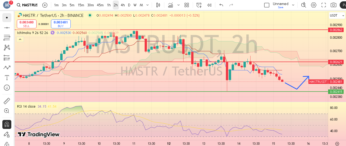Image resolution: width=346 pixels, height=146 pixels.
Task: Create a new alert with clock icon
Action: click(199, 5)
